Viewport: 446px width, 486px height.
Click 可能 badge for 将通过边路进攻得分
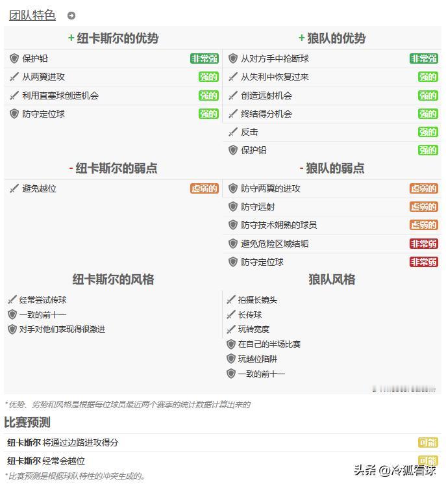pos(428,442)
